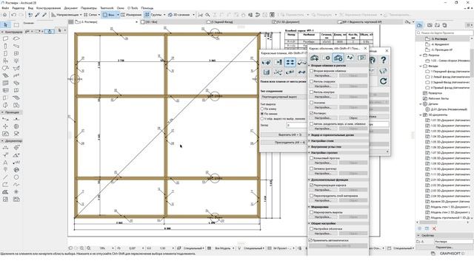Click the question mark help icon in rear palette
The image size is (474, 266).
[x=384, y=60]
